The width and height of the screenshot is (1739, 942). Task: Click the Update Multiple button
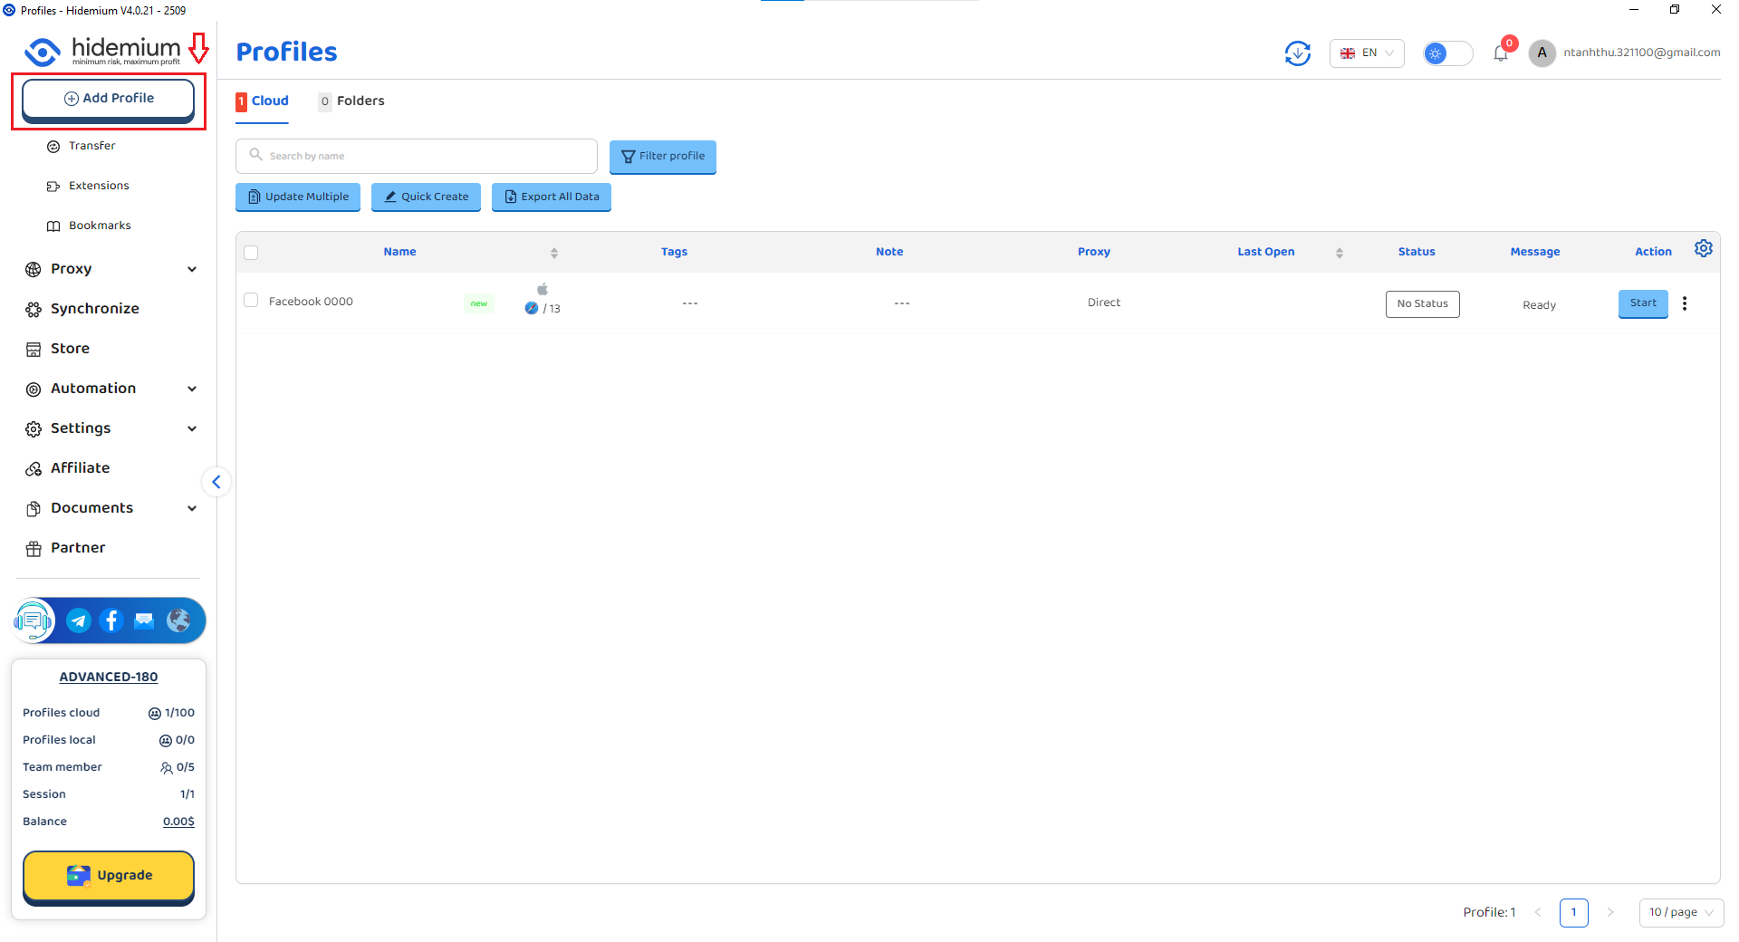[298, 197]
